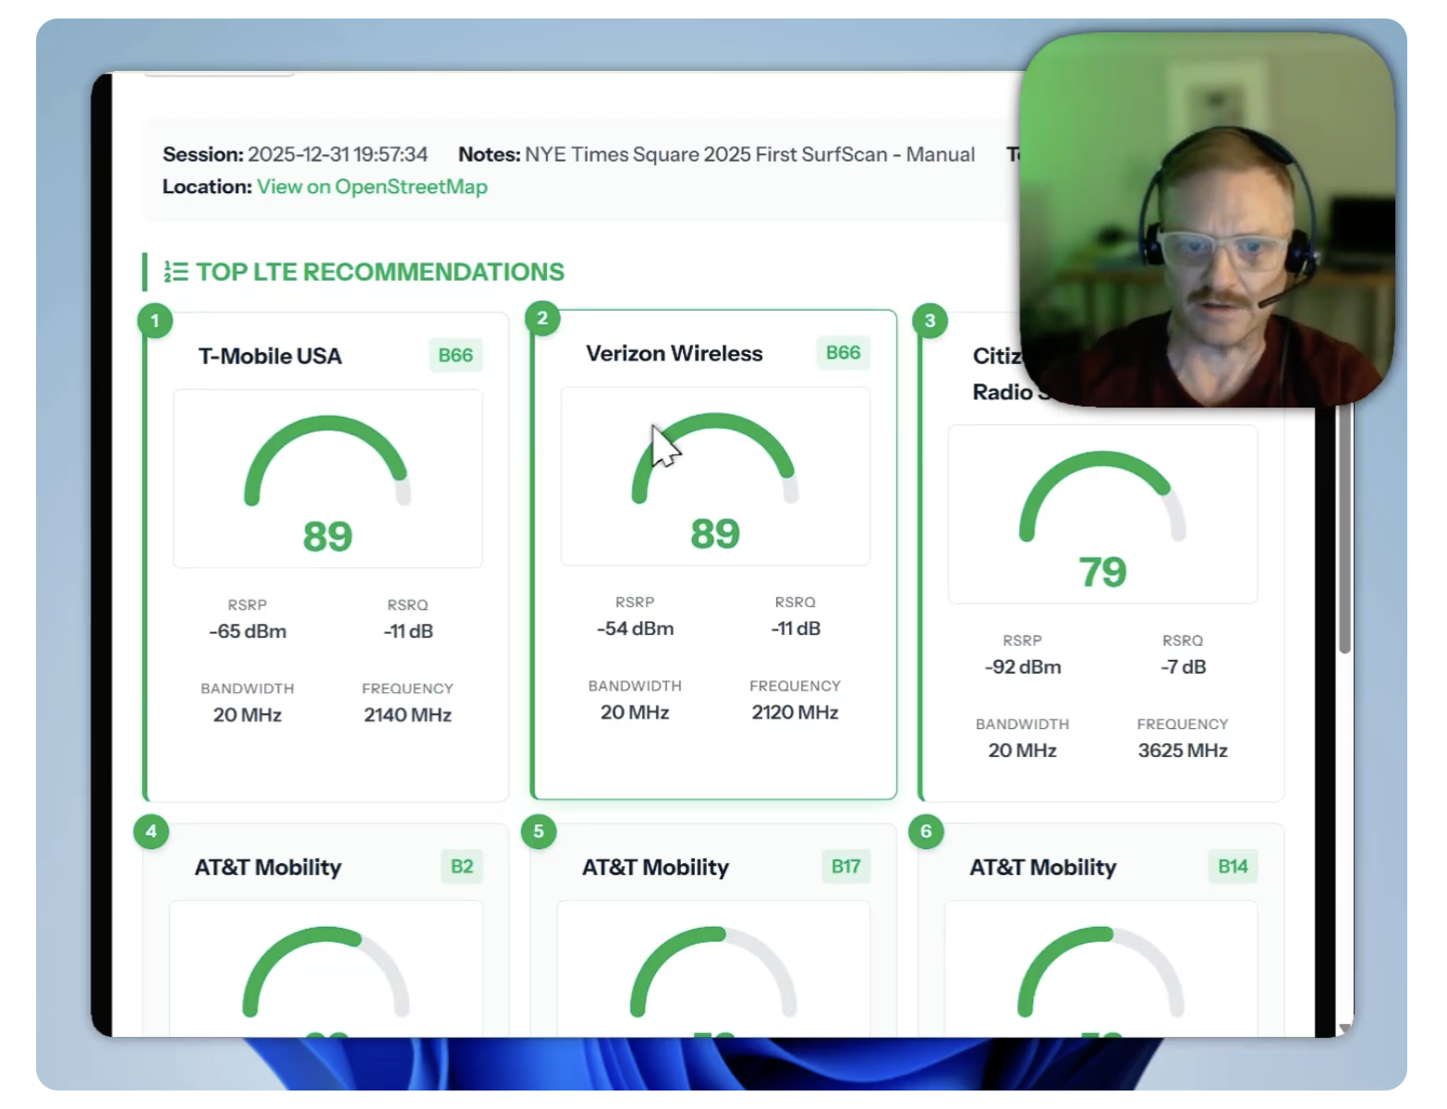
Task: Click the rank 2 badge on Verizon card
Action: click(x=542, y=319)
